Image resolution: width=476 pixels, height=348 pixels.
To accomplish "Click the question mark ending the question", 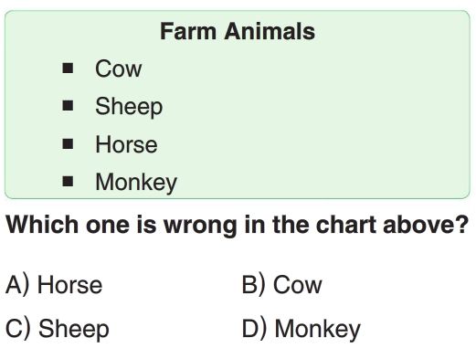I will tap(462, 225).
